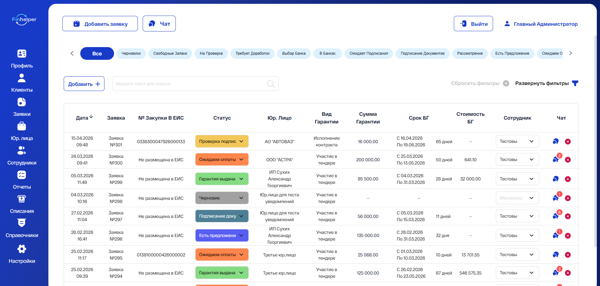Viewport: 600px width, 286px height.
Task: Delete Заявка №296 with red cross
Action: 568,236
